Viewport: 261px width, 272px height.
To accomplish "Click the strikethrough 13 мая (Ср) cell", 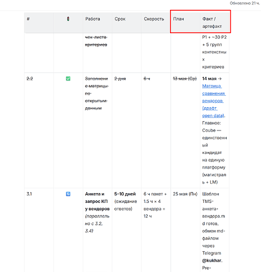I will pyautogui.click(x=185, y=79).
